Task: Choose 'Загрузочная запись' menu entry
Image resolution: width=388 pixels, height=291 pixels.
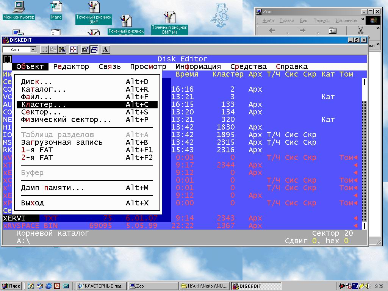Action: click(87, 142)
